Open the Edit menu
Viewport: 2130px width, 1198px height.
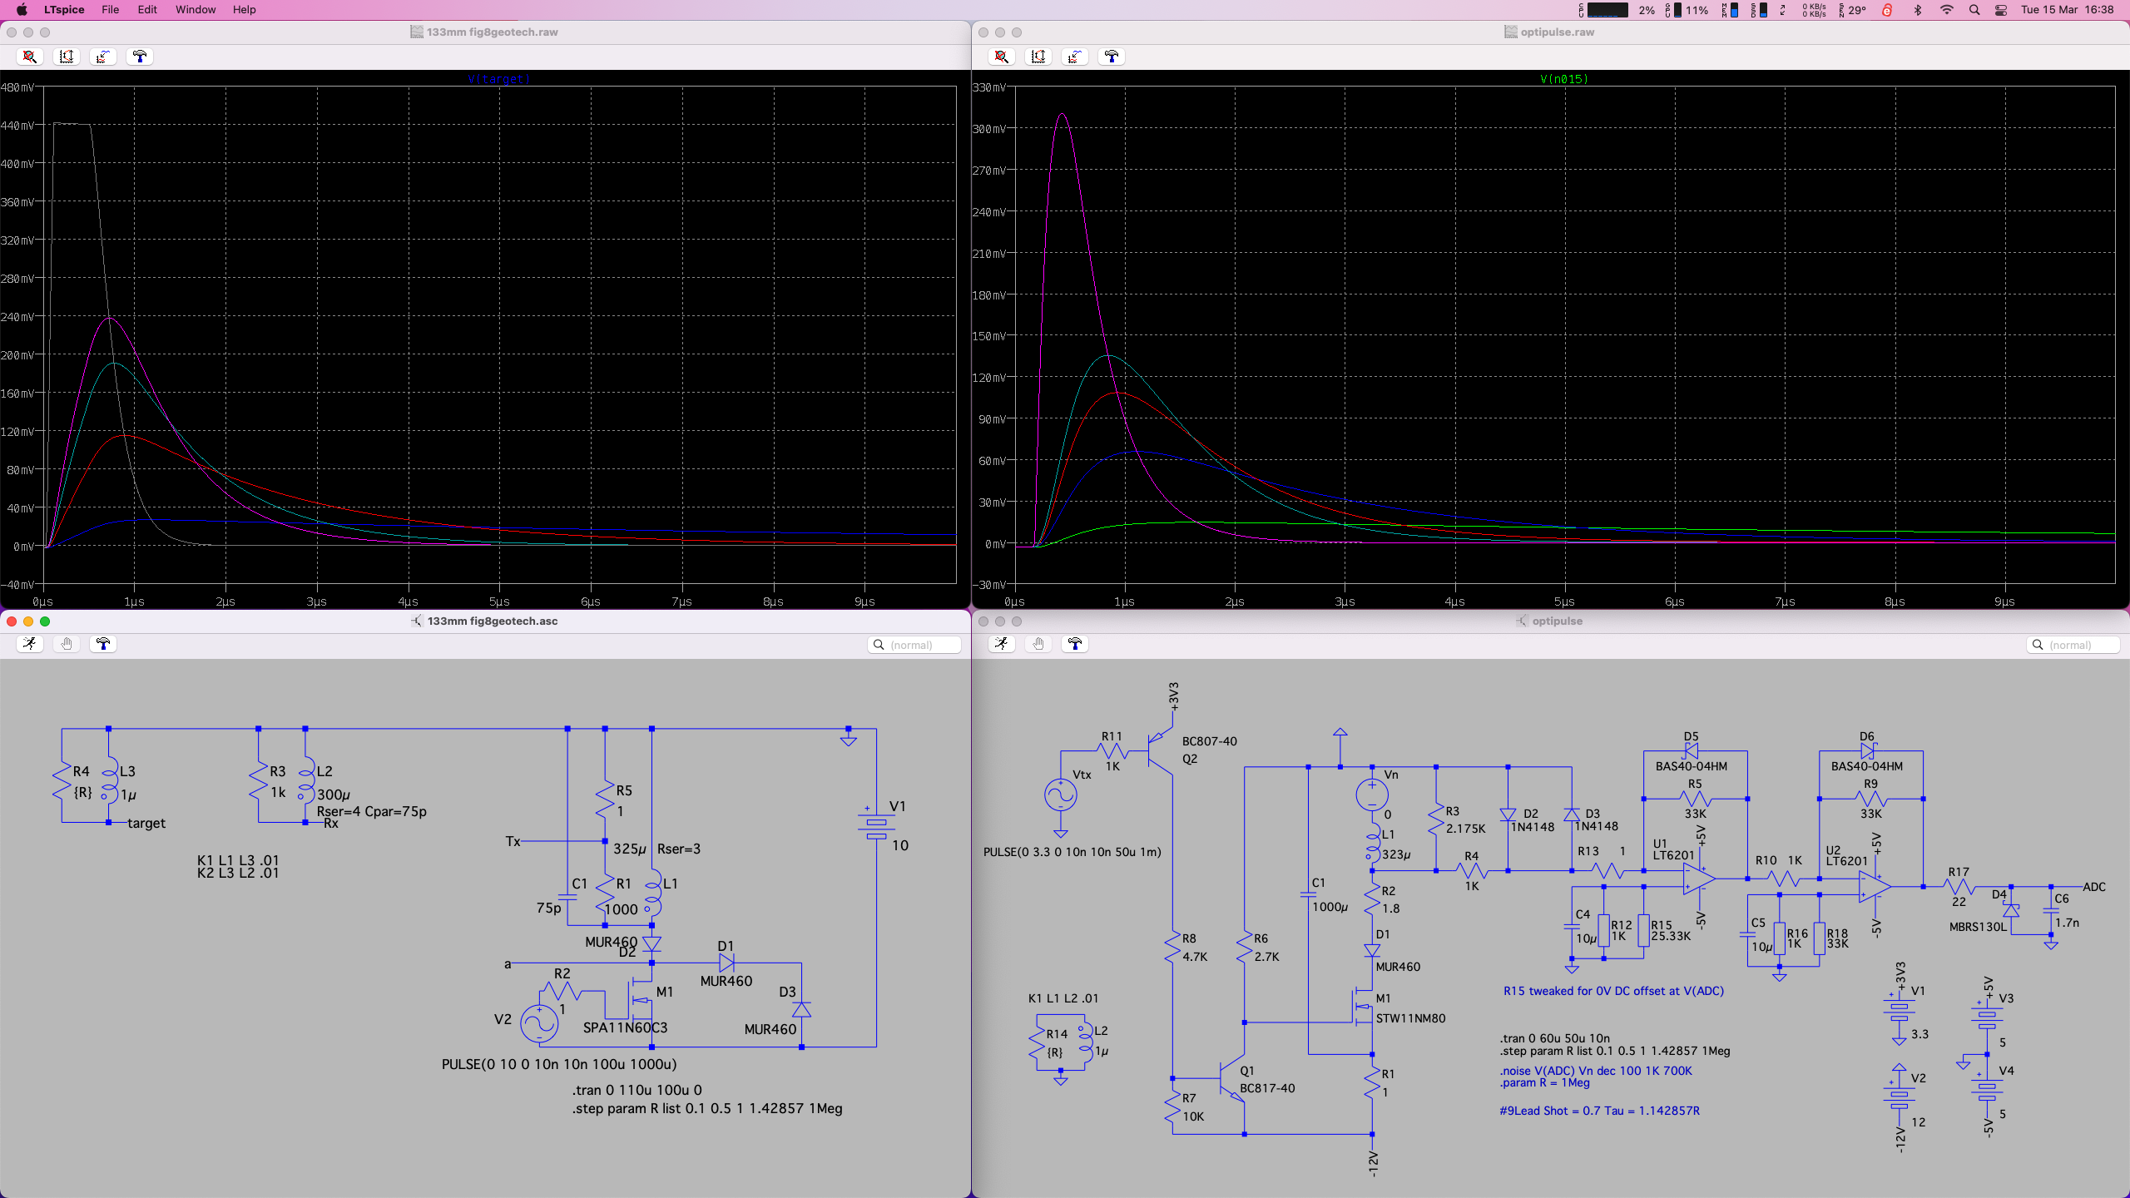pyautogui.click(x=147, y=10)
